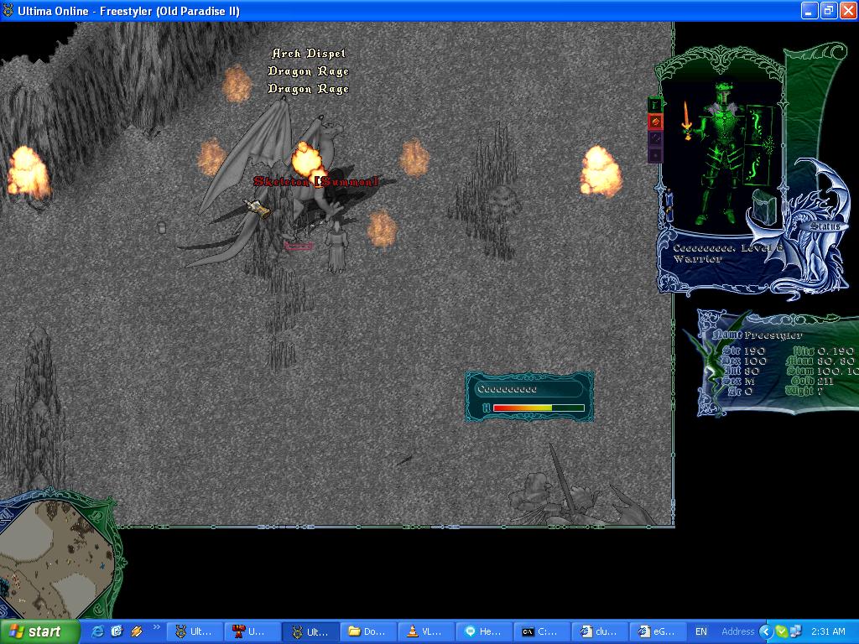
Task: Open the backpack on the paperdoll
Action: pyautogui.click(x=767, y=206)
